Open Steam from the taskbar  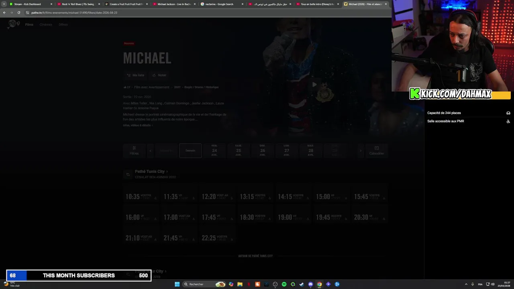tap(302, 284)
